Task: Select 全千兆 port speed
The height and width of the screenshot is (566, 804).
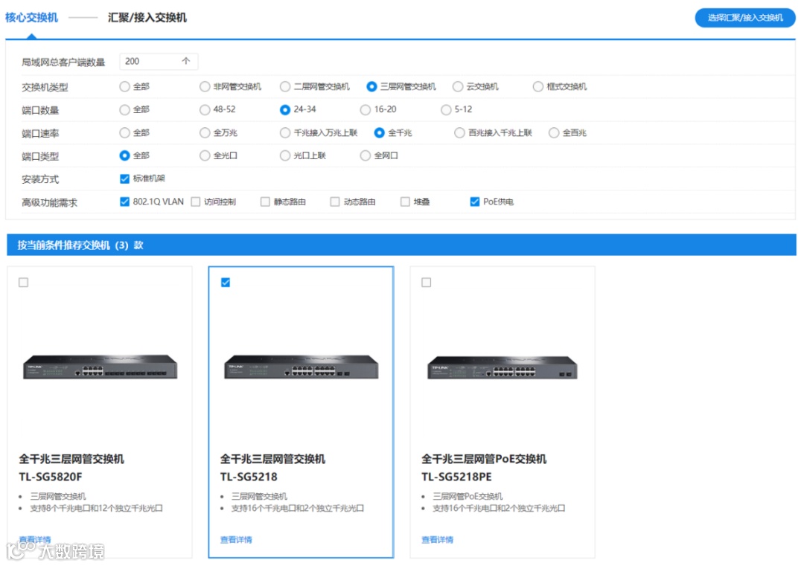Action: coord(380,133)
